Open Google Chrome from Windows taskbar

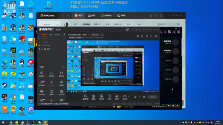11,122
